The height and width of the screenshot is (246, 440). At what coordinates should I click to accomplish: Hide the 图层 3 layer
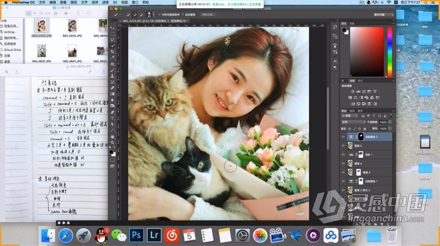pyautogui.click(x=343, y=172)
